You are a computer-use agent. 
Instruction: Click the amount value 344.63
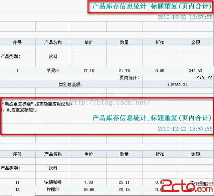[195, 71]
